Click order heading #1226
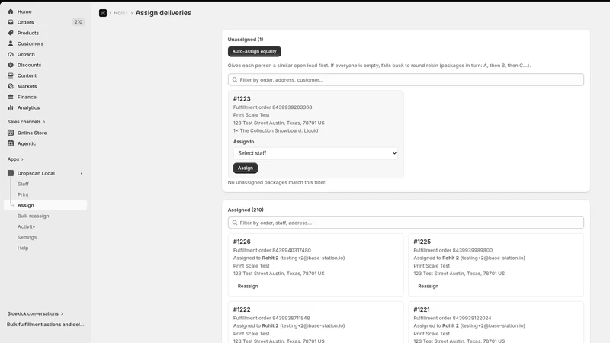The image size is (610, 343). [242, 242]
